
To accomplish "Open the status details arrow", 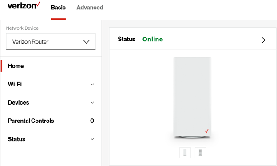I will click(x=263, y=40).
